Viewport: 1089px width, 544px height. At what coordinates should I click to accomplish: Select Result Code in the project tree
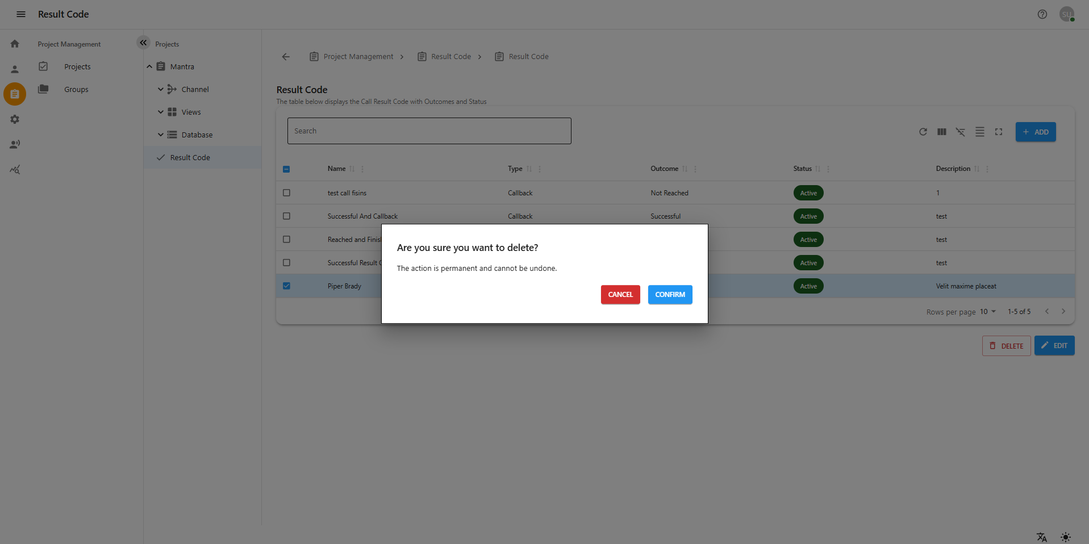coord(191,157)
